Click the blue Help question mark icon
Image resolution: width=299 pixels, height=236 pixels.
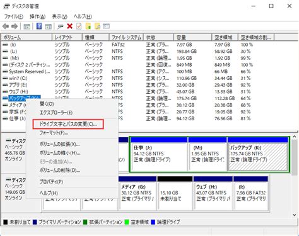[x=39, y=26]
